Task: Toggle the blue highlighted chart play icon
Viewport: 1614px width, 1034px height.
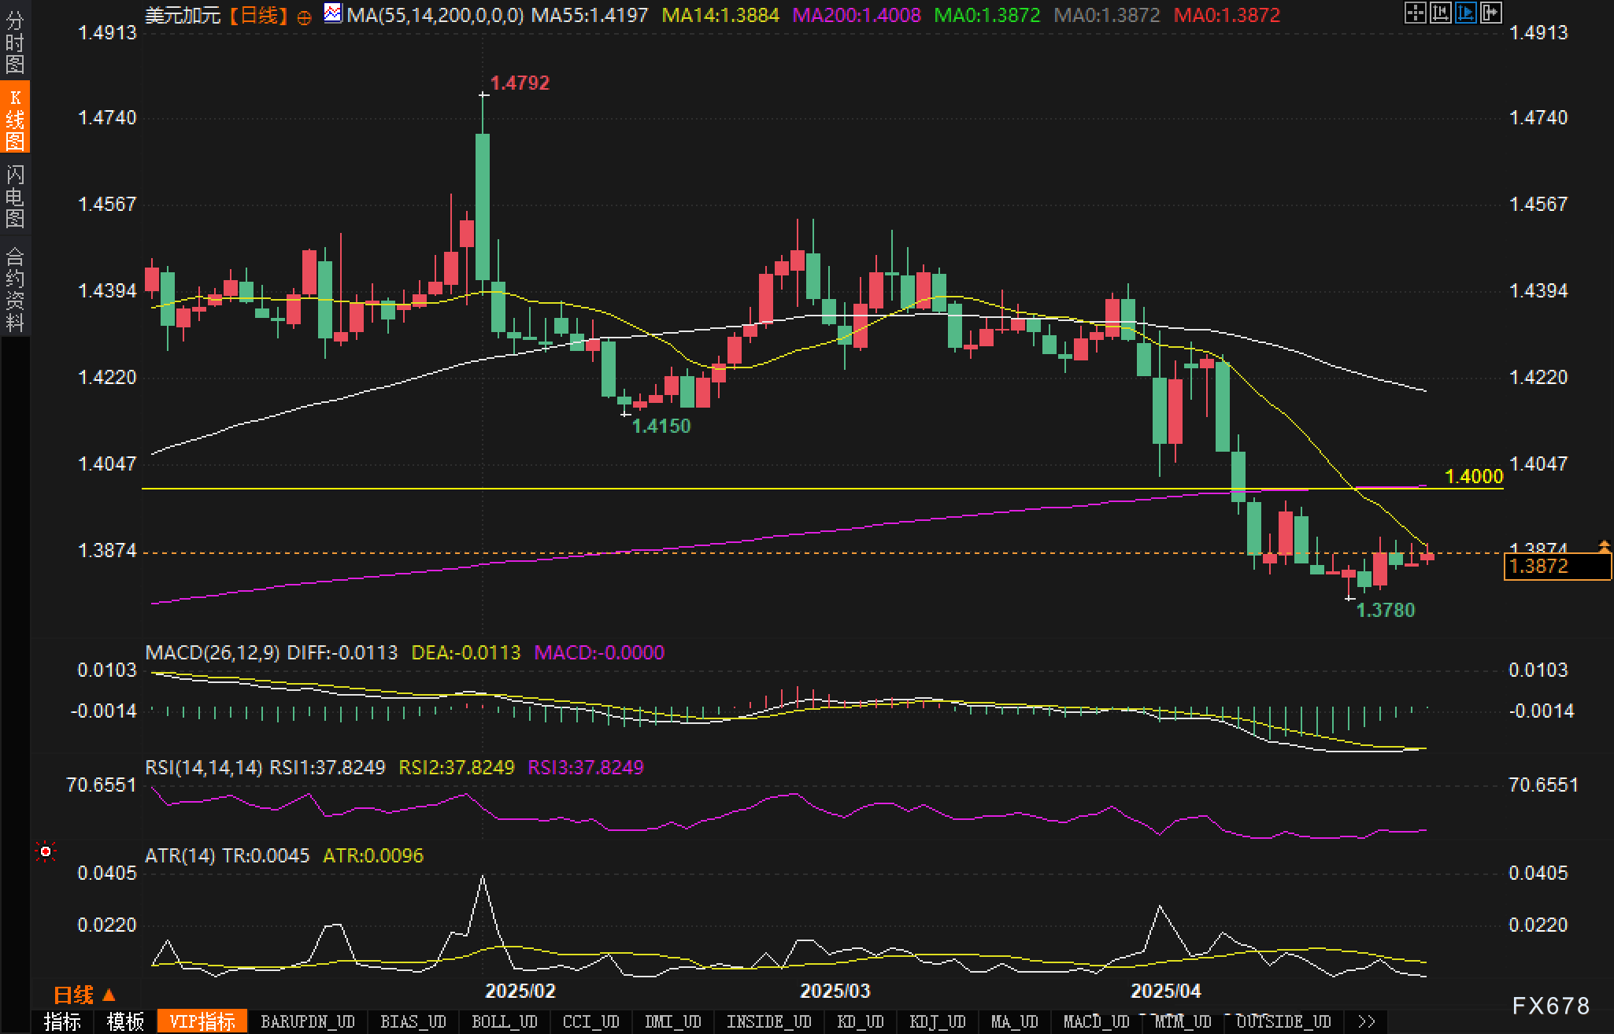Action: (x=1465, y=13)
